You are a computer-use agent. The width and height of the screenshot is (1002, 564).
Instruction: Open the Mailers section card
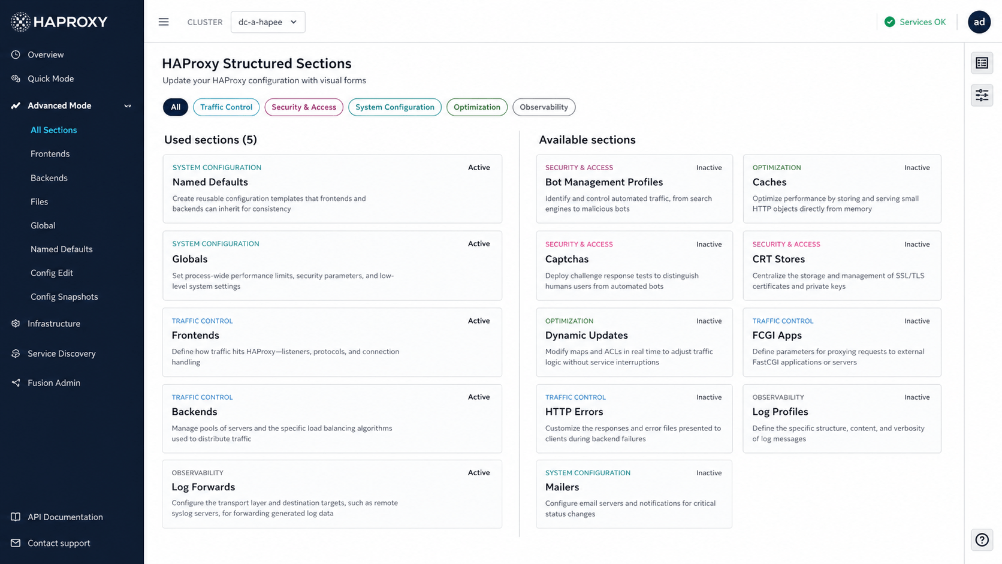click(634, 494)
